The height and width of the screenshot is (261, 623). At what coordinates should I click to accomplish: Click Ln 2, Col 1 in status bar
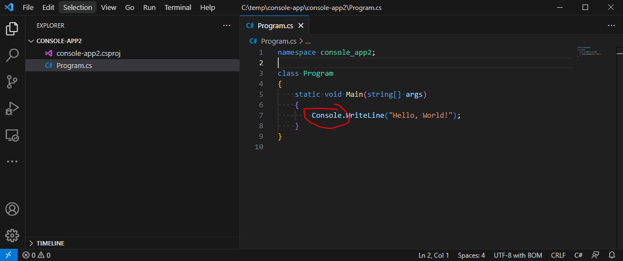433,255
